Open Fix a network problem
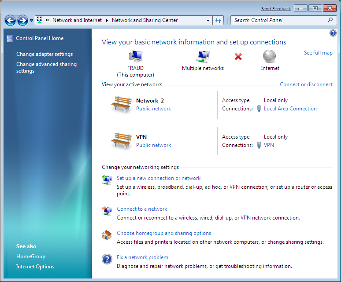Viewport: 341px width, 282px height. [x=142, y=257]
